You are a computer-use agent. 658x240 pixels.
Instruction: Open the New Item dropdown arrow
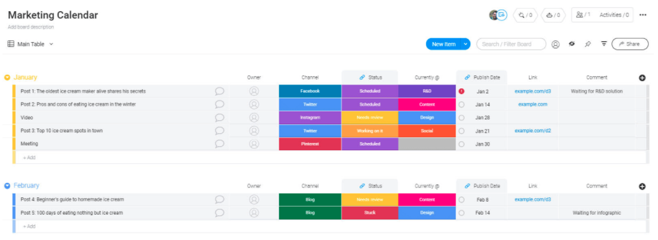465,44
